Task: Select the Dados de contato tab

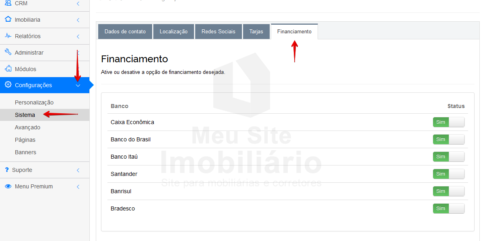Action: pyautogui.click(x=125, y=32)
